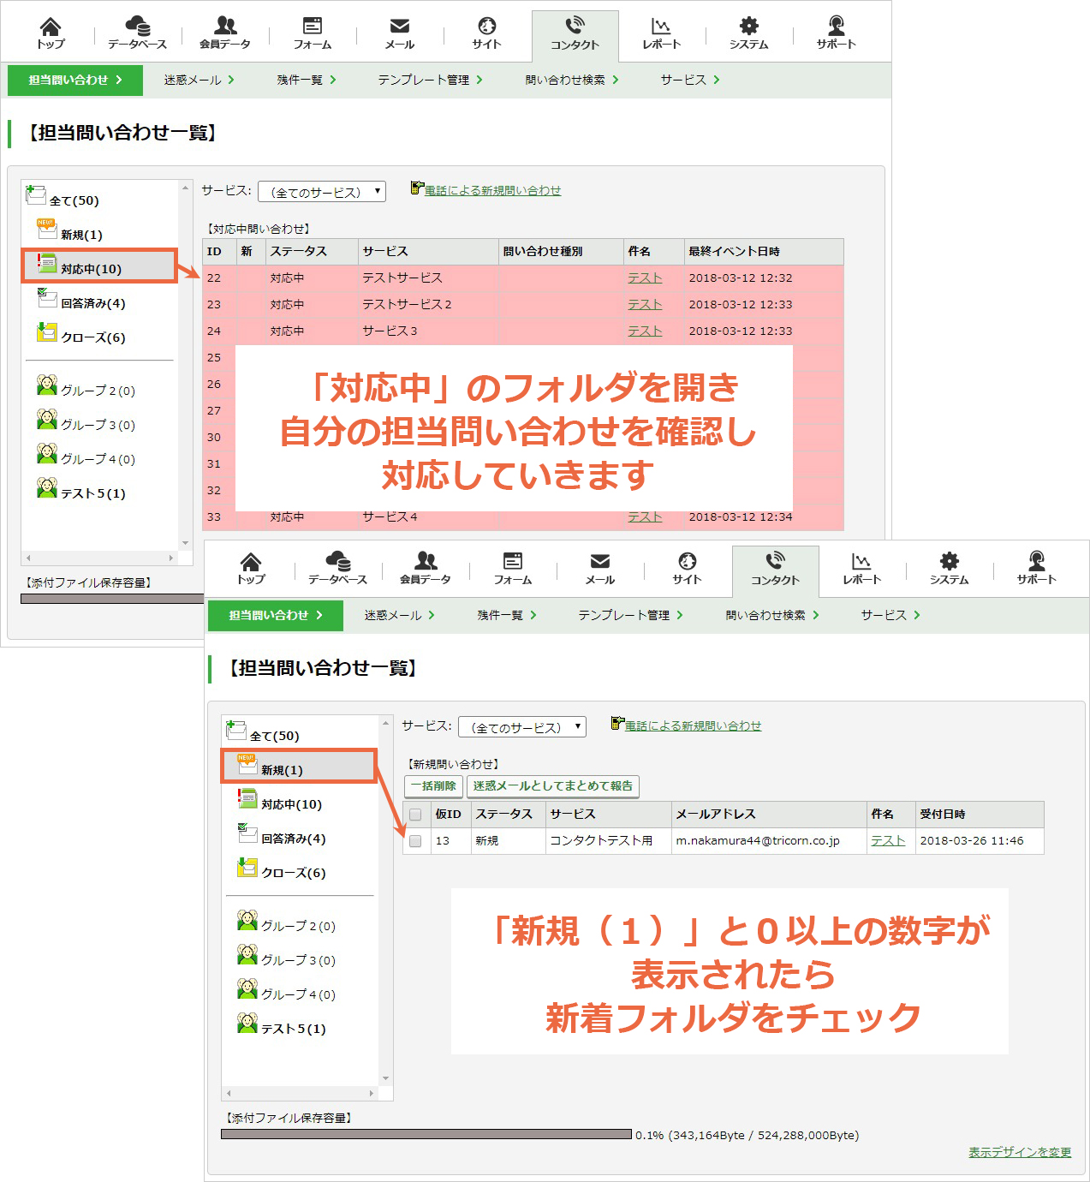The image size is (1090, 1182).
Task: Select 新規(1) folder in lower window
Action: pos(299,766)
